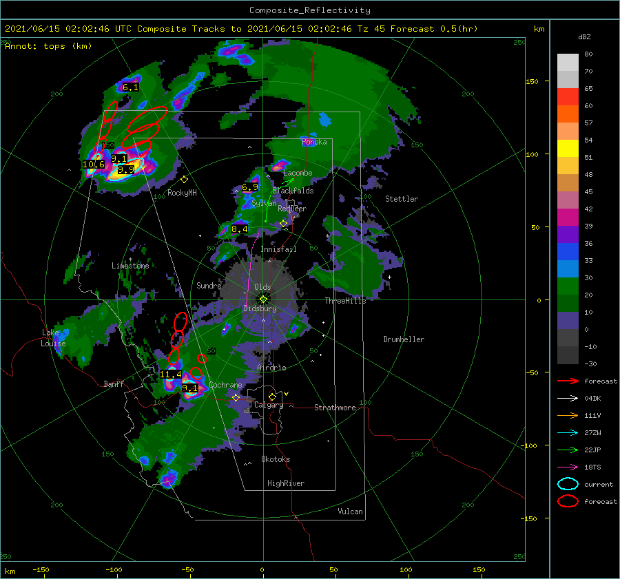Click the orange 111V track arrow
Image resolution: width=620 pixels, height=579 pixels.
pyautogui.click(x=568, y=415)
